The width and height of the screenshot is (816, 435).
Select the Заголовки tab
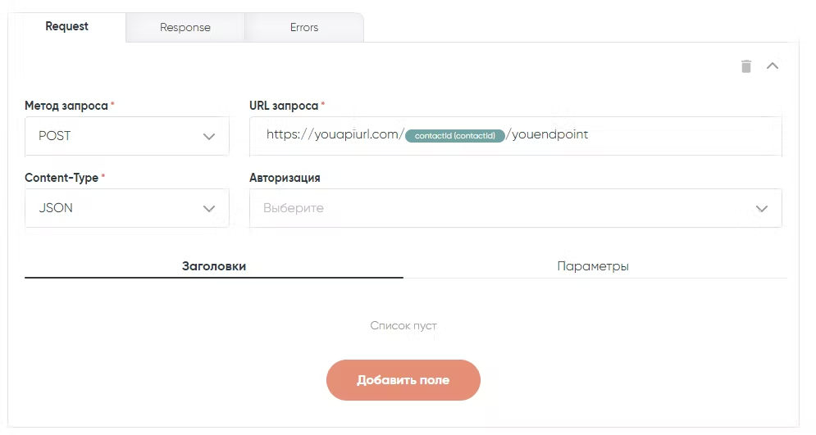214,266
